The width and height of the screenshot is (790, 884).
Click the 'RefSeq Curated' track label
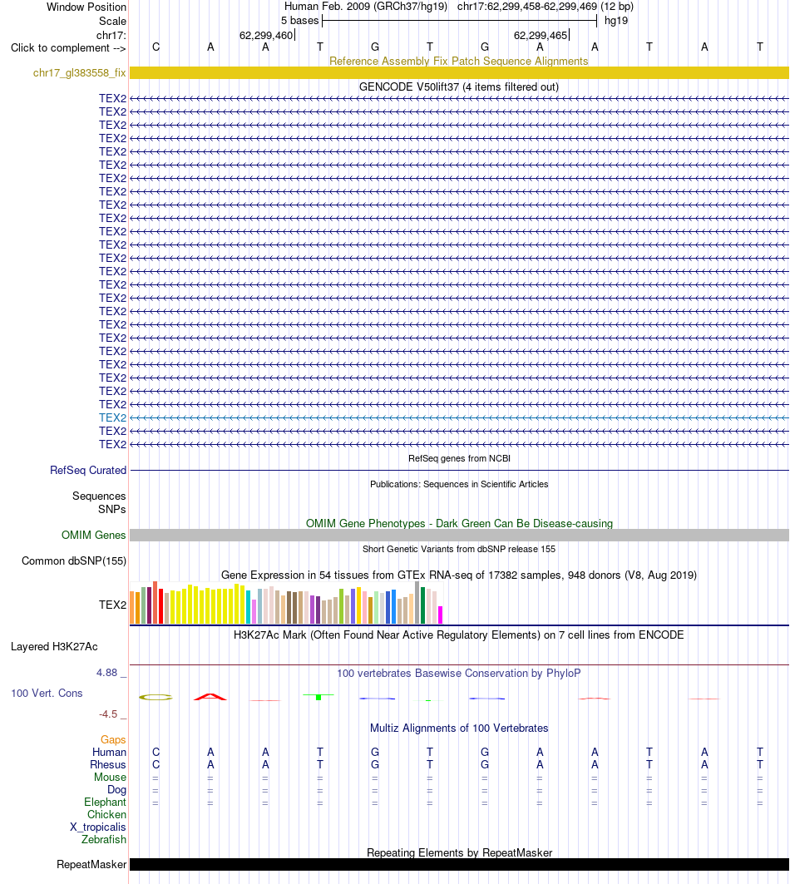[x=88, y=470]
